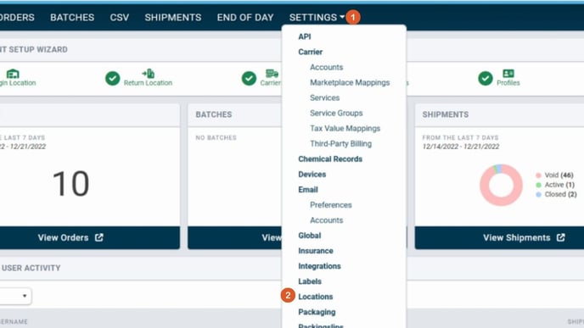The width and height of the screenshot is (584, 328).
Task: Click green checkmark beside Return Location
Action: pyautogui.click(x=113, y=79)
